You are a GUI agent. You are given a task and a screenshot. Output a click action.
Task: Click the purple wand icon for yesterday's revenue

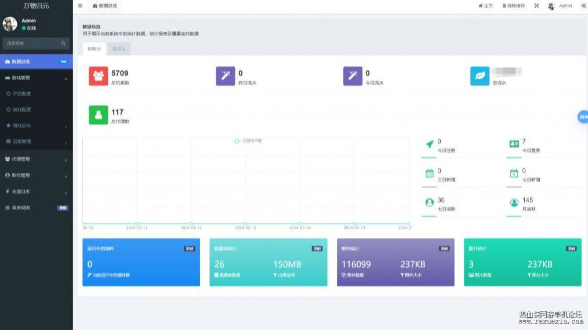coord(226,76)
